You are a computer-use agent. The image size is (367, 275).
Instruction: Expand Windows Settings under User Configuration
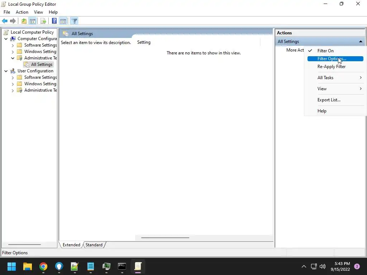point(13,84)
